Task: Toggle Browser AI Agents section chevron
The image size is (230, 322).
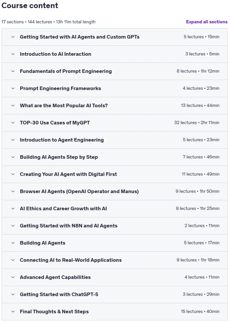Action: (13, 191)
